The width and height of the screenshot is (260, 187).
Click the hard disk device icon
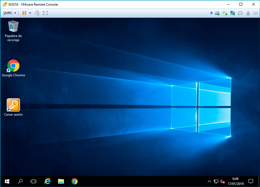click(x=217, y=13)
